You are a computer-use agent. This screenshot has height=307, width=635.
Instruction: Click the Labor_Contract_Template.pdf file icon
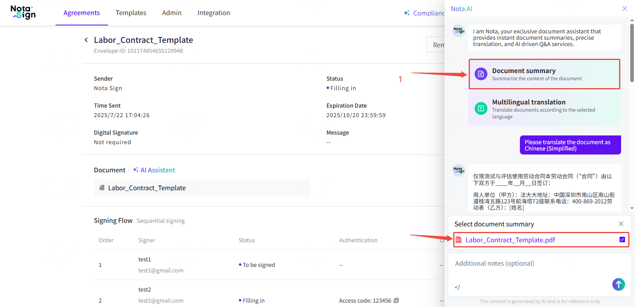tap(458, 240)
